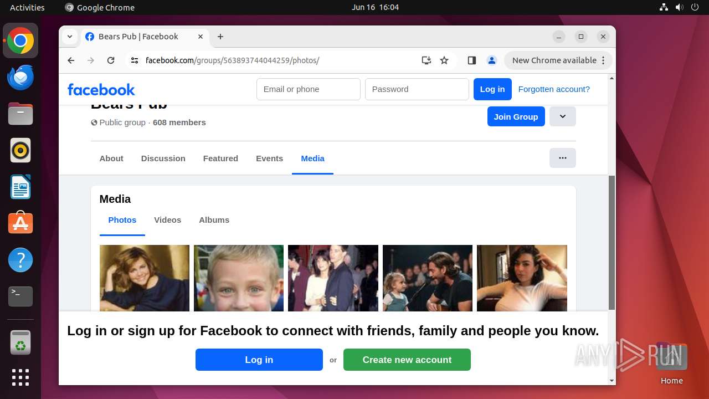Open photo of smiling woman in dark top
Screen dimensions: 709x399
coord(145,278)
